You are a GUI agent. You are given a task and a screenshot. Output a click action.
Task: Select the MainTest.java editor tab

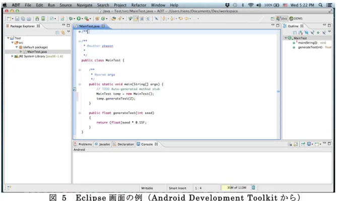click(89, 26)
